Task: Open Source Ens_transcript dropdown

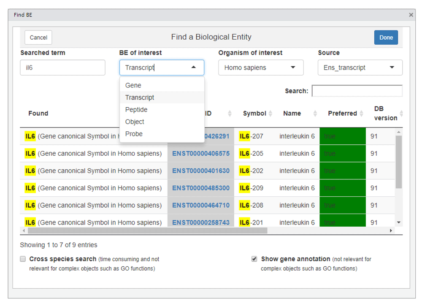Action: tap(360, 68)
